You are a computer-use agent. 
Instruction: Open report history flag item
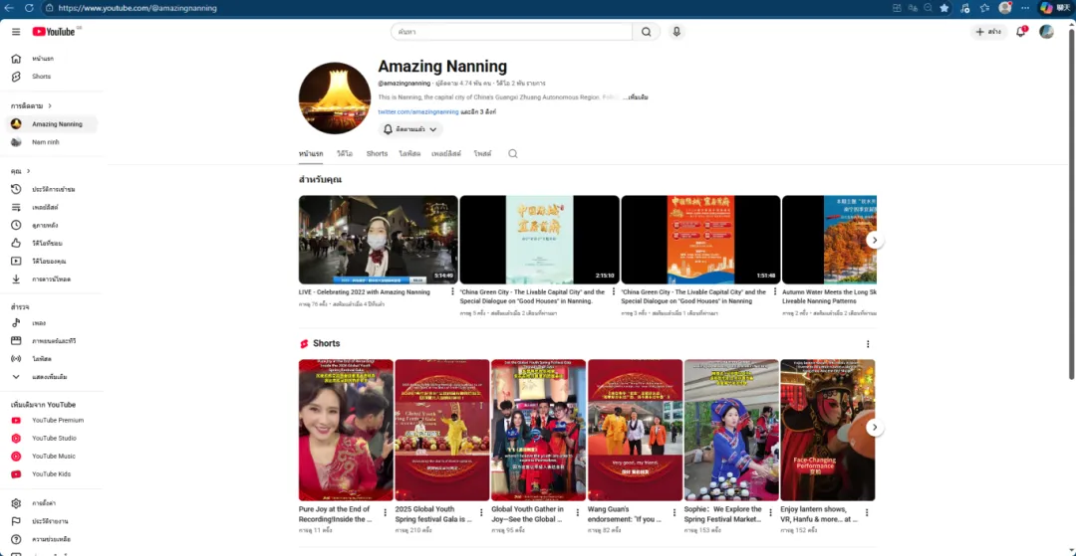coord(53,521)
